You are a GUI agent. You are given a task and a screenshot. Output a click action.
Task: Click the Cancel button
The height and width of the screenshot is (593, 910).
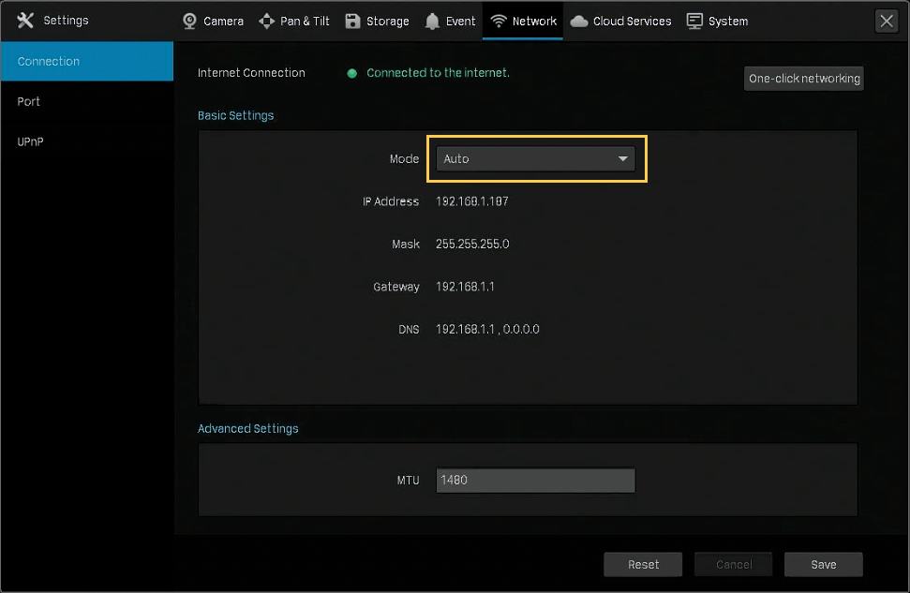pyautogui.click(x=734, y=564)
